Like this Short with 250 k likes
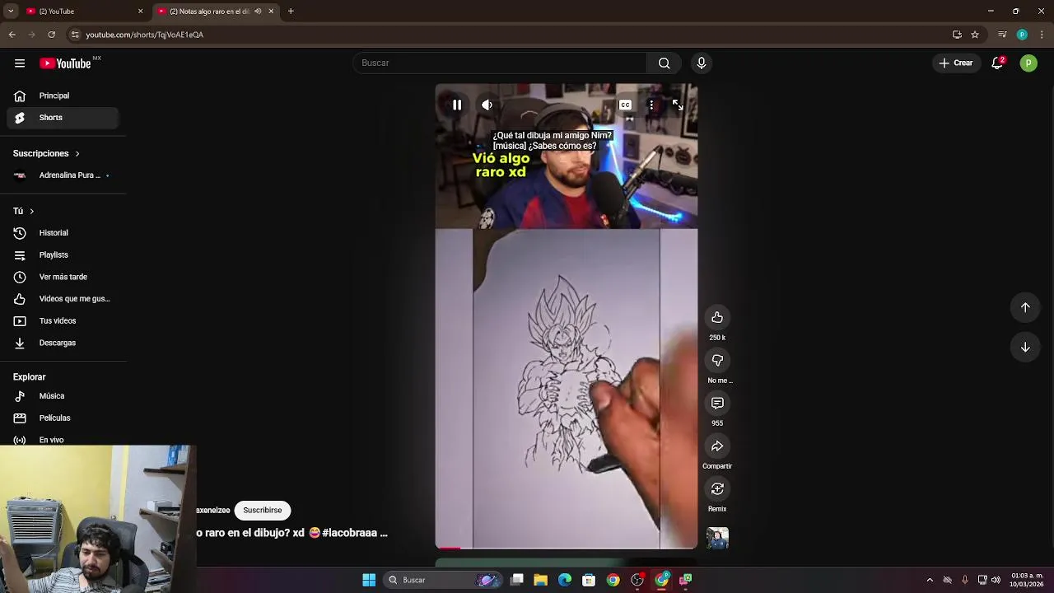The width and height of the screenshot is (1054, 593). point(717,317)
